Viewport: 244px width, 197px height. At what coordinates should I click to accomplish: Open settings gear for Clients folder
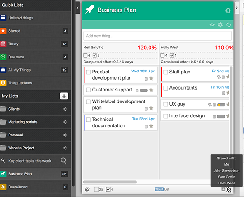(x=65, y=109)
